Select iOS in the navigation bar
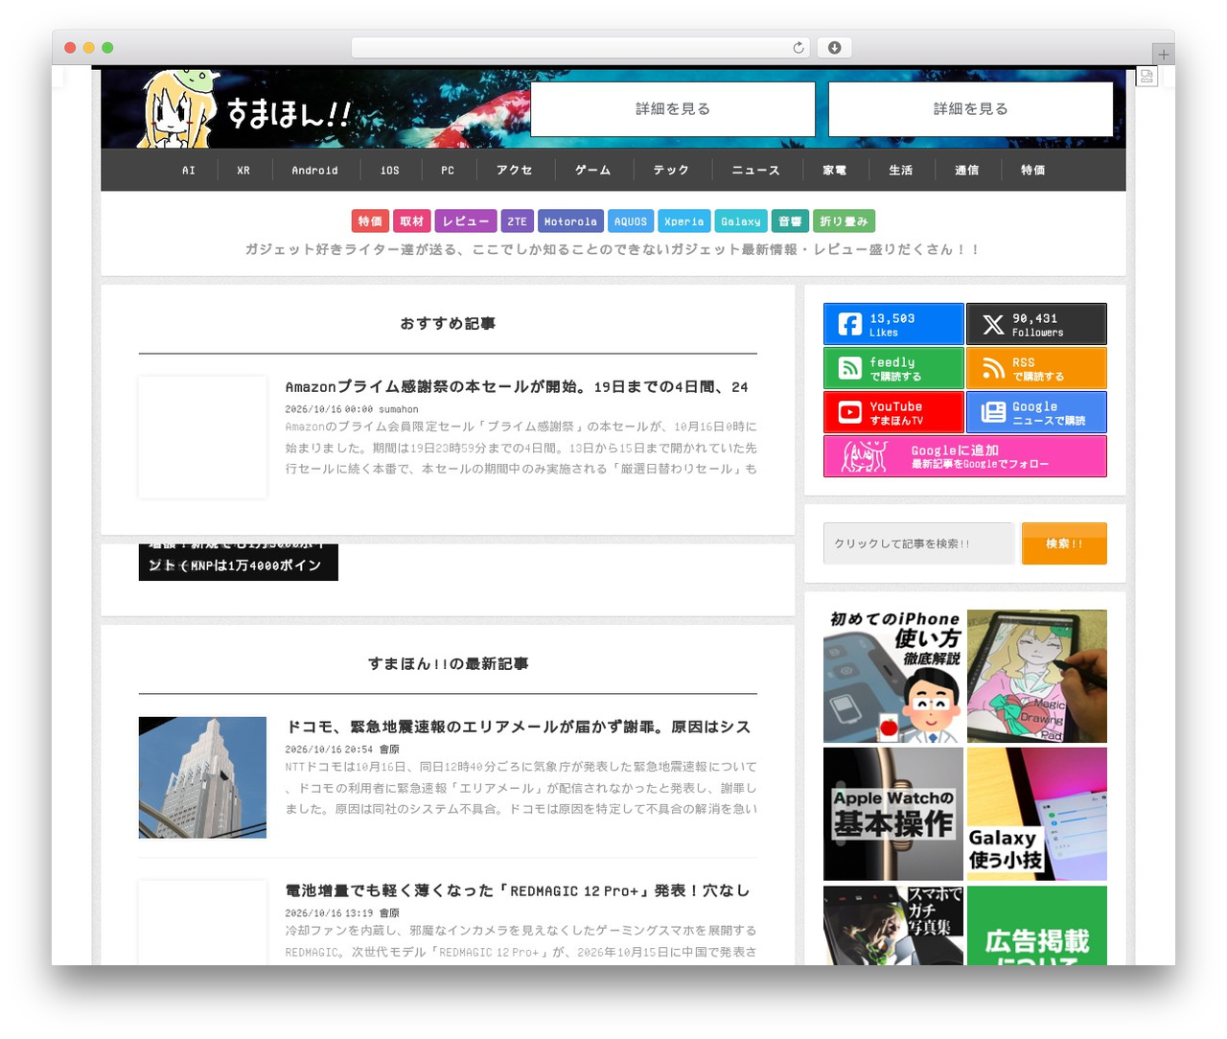The height and width of the screenshot is (1039, 1227). [390, 171]
